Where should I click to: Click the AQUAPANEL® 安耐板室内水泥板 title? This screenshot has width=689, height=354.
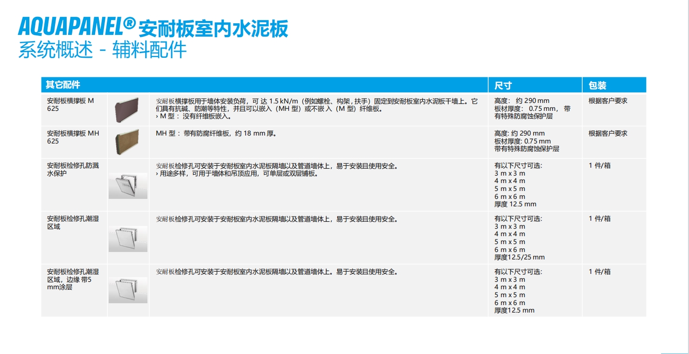click(153, 28)
